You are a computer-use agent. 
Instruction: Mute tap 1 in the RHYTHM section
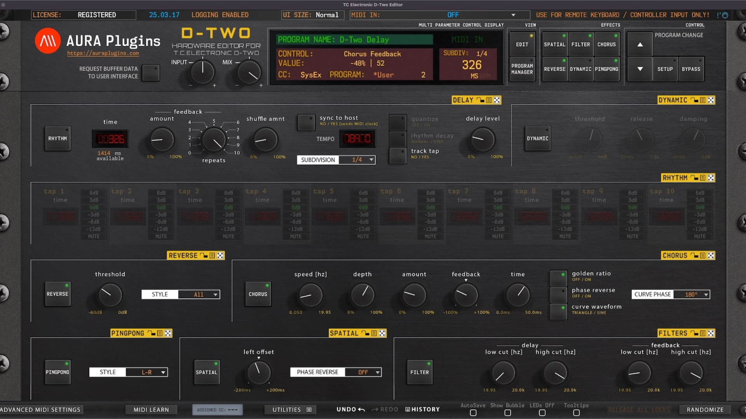tap(94, 236)
